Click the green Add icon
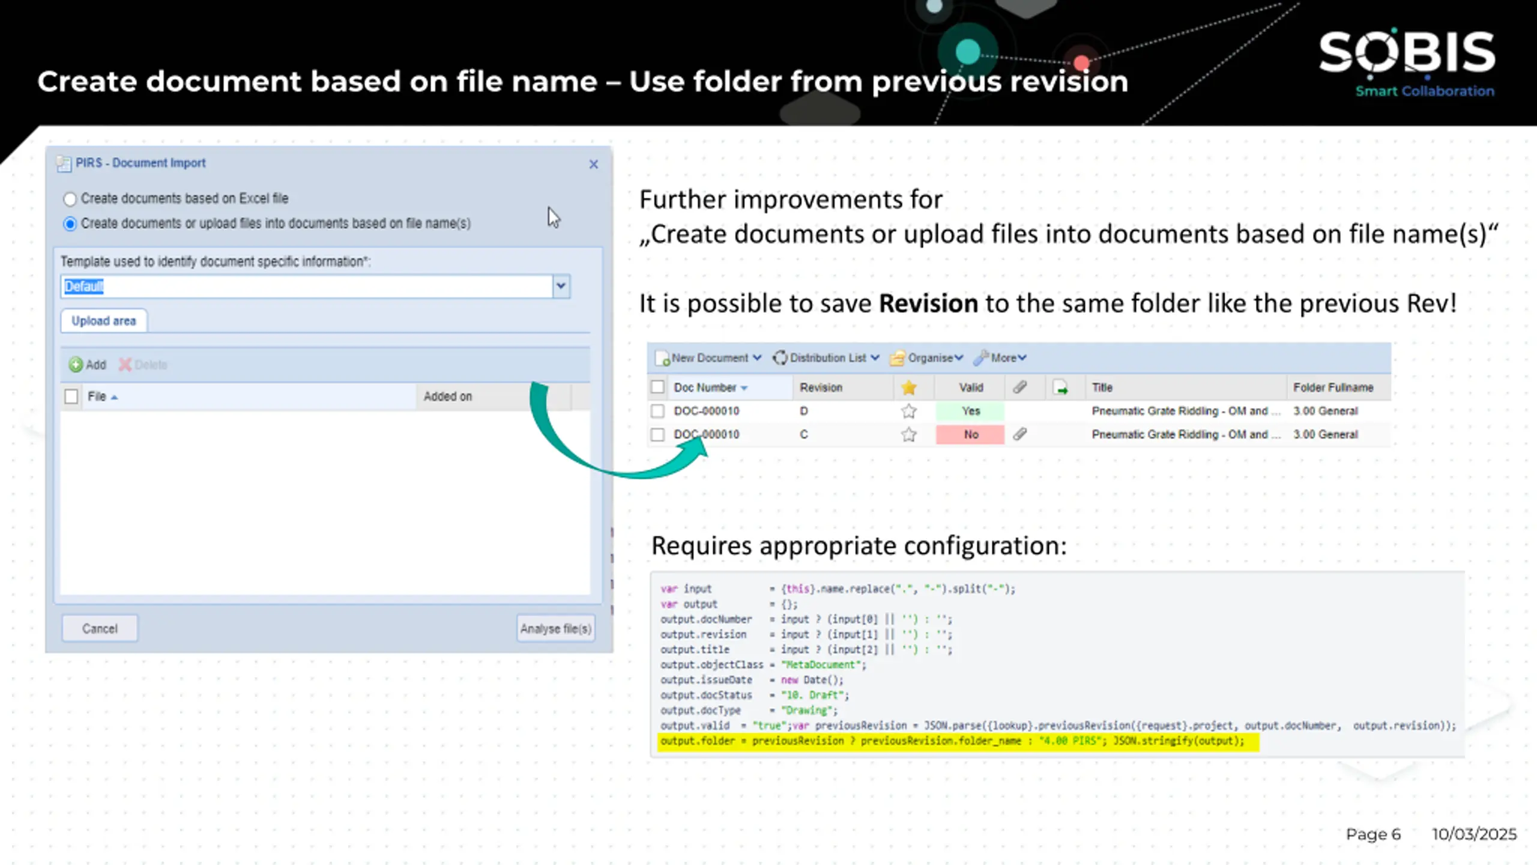1537x865 pixels. coord(76,365)
